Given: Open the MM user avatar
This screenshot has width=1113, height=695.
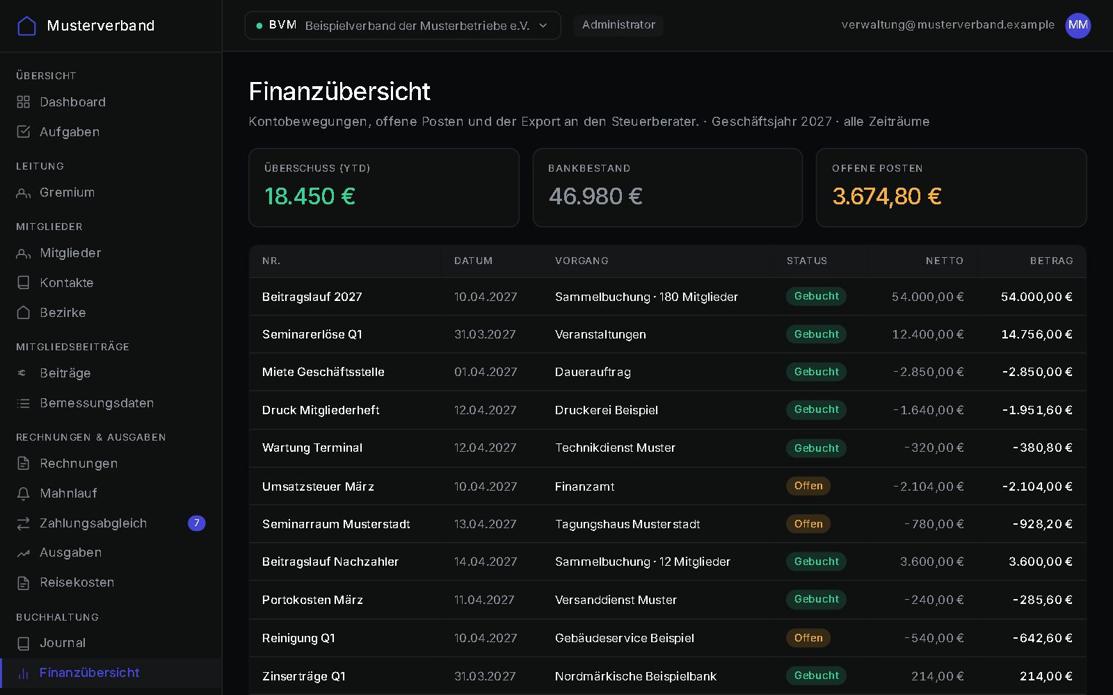Looking at the screenshot, I should 1078,26.
